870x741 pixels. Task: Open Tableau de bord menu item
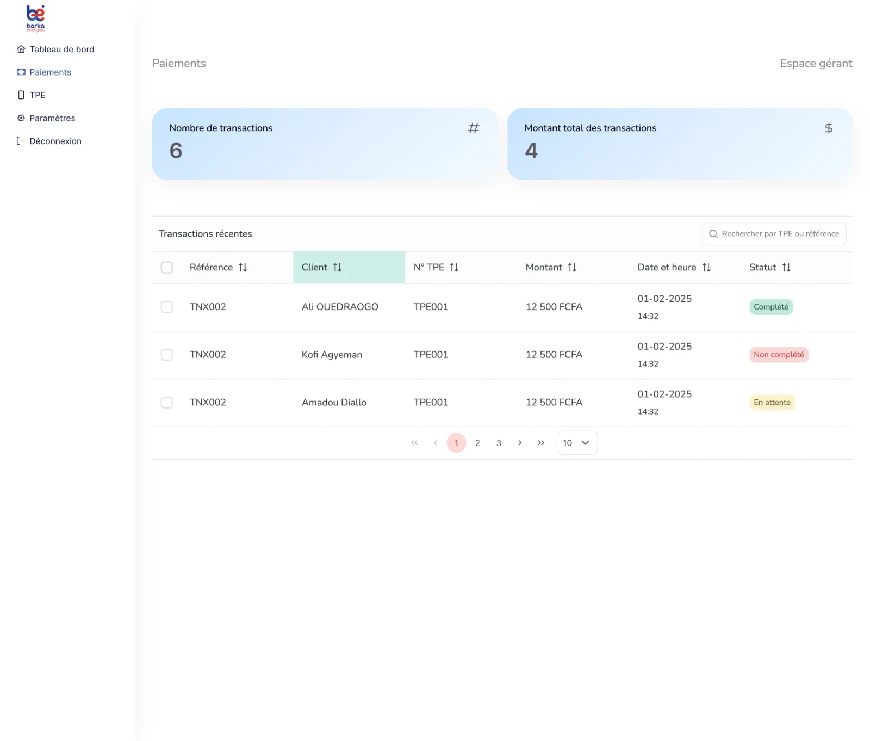pos(55,50)
